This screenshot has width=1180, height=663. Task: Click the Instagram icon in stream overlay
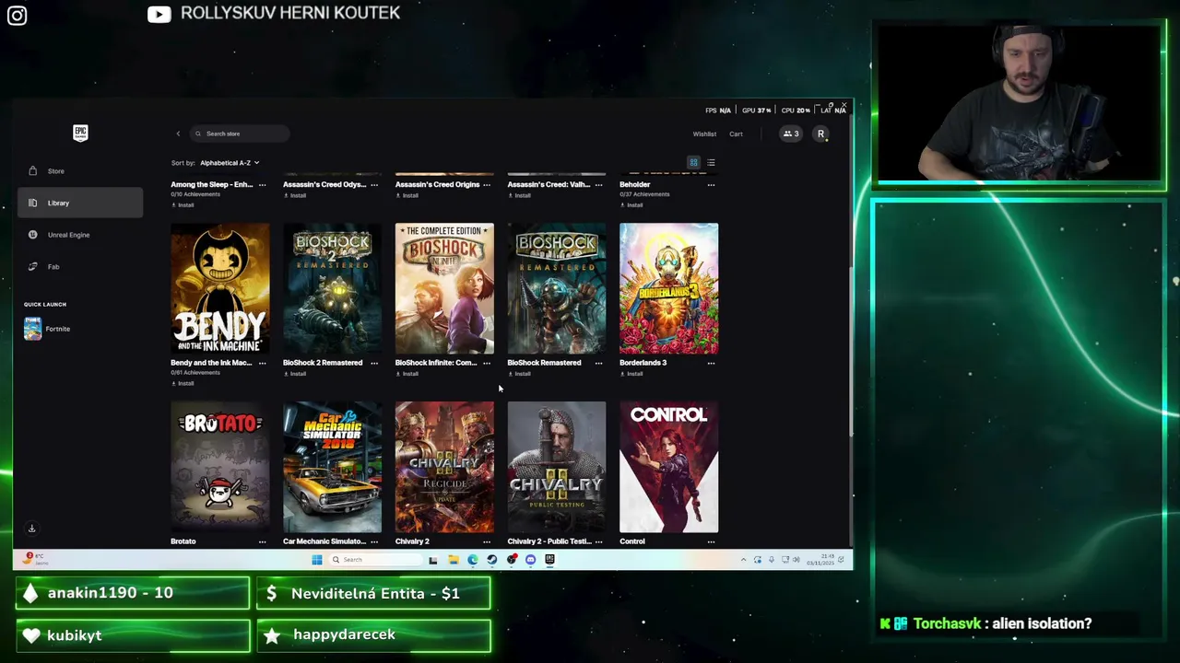(x=17, y=15)
